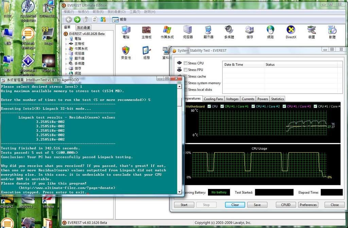
Task: Click the Close button at stability test bottom
Action: pos(335,205)
